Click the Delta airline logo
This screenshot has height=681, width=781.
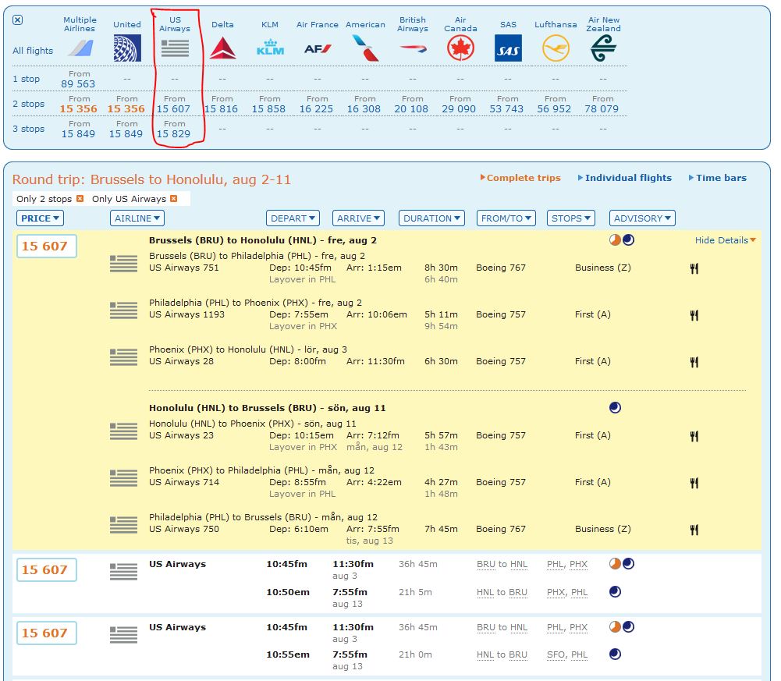(222, 48)
